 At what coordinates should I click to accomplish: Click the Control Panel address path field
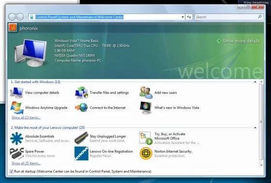tap(106, 17)
